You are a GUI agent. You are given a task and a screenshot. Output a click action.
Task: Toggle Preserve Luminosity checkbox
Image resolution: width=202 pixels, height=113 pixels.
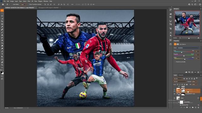[175, 62]
